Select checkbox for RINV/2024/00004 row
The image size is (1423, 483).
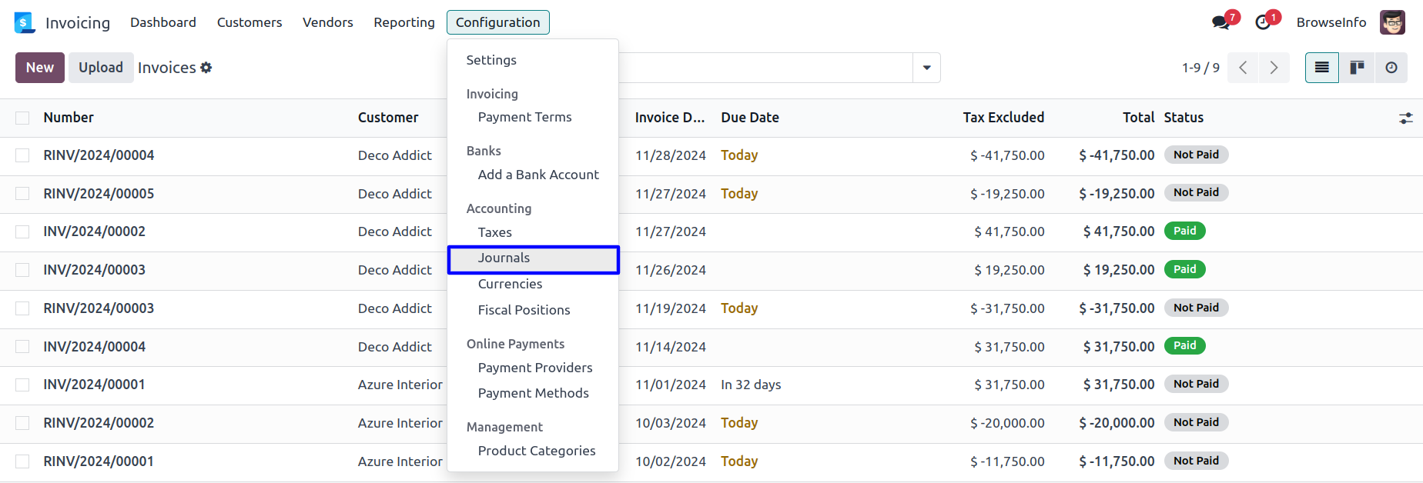(22, 155)
